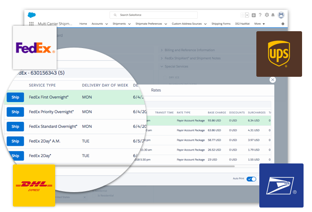Viewport: 312px width, 212px height.
Task: Ship with FedEx Priority Overnight
Action: (15, 112)
